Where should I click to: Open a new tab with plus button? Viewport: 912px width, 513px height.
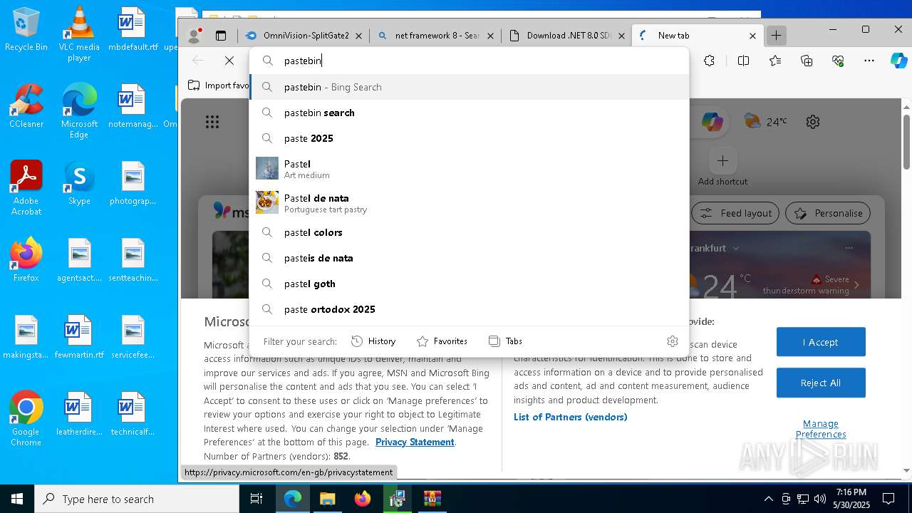[777, 36]
